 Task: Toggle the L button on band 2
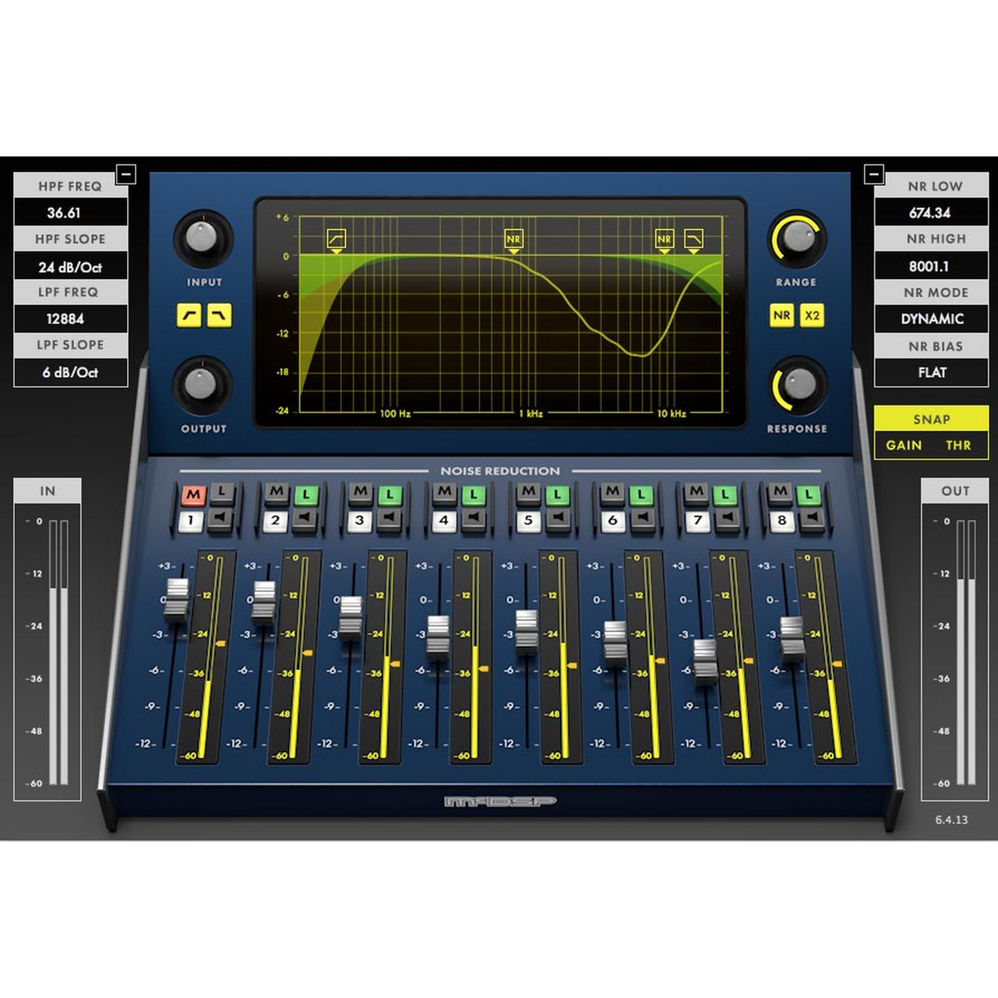click(x=306, y=495)
